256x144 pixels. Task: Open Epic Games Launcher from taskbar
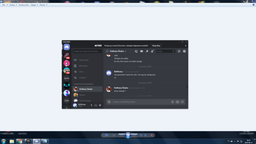[x=28, y=141]
